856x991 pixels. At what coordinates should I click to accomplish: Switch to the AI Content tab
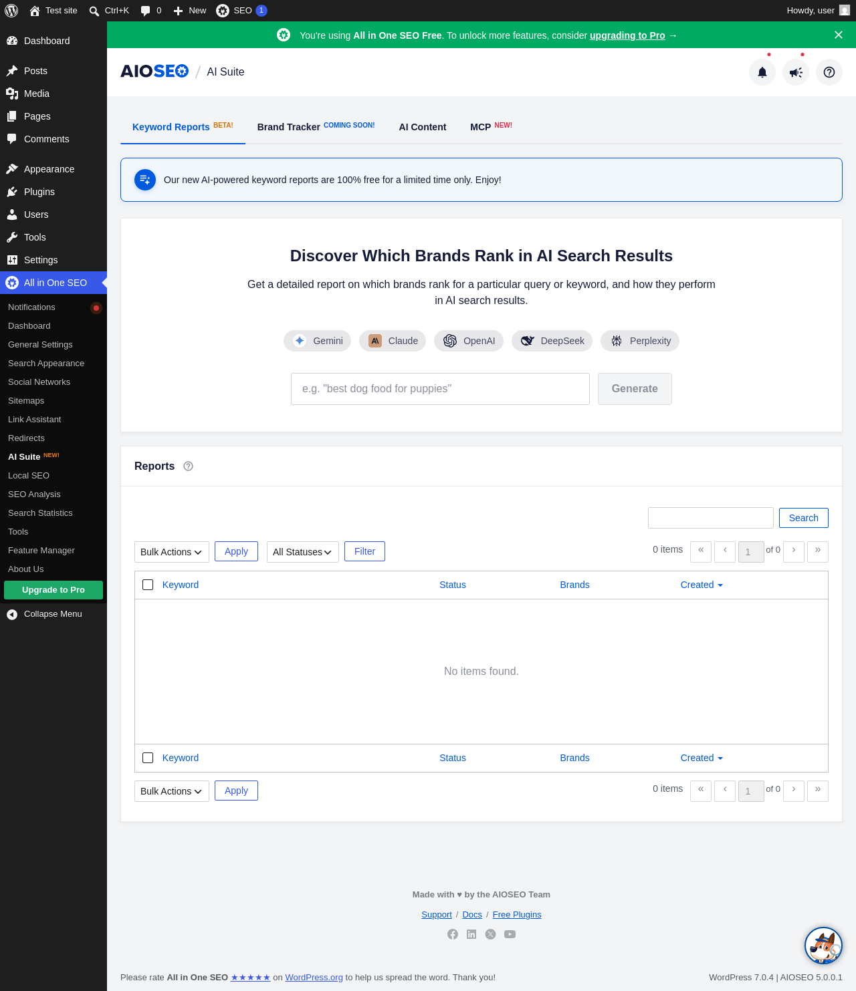(423, 127)
